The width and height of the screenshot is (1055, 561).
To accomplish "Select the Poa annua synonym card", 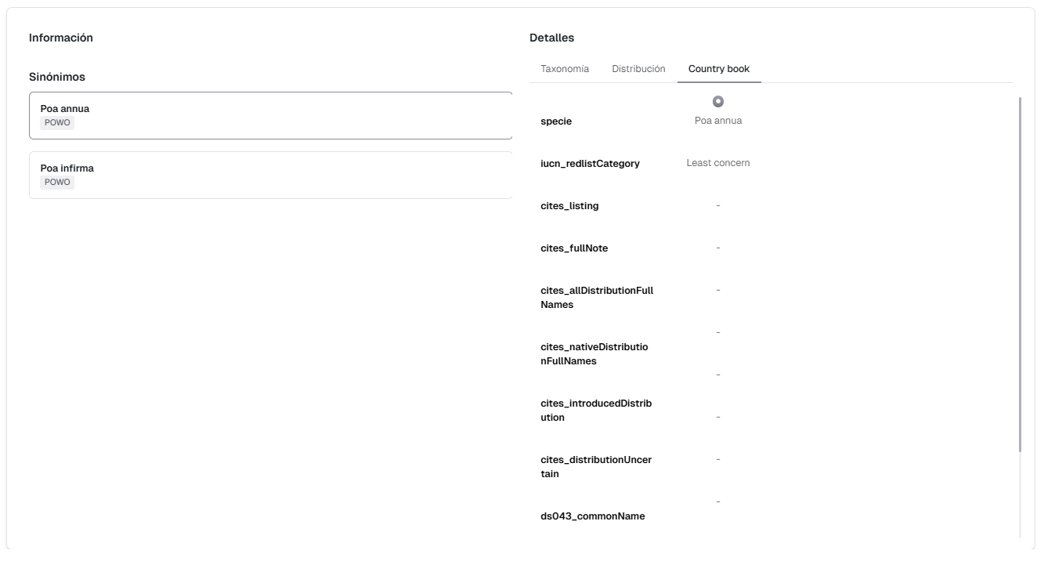I will pos(270,116).
